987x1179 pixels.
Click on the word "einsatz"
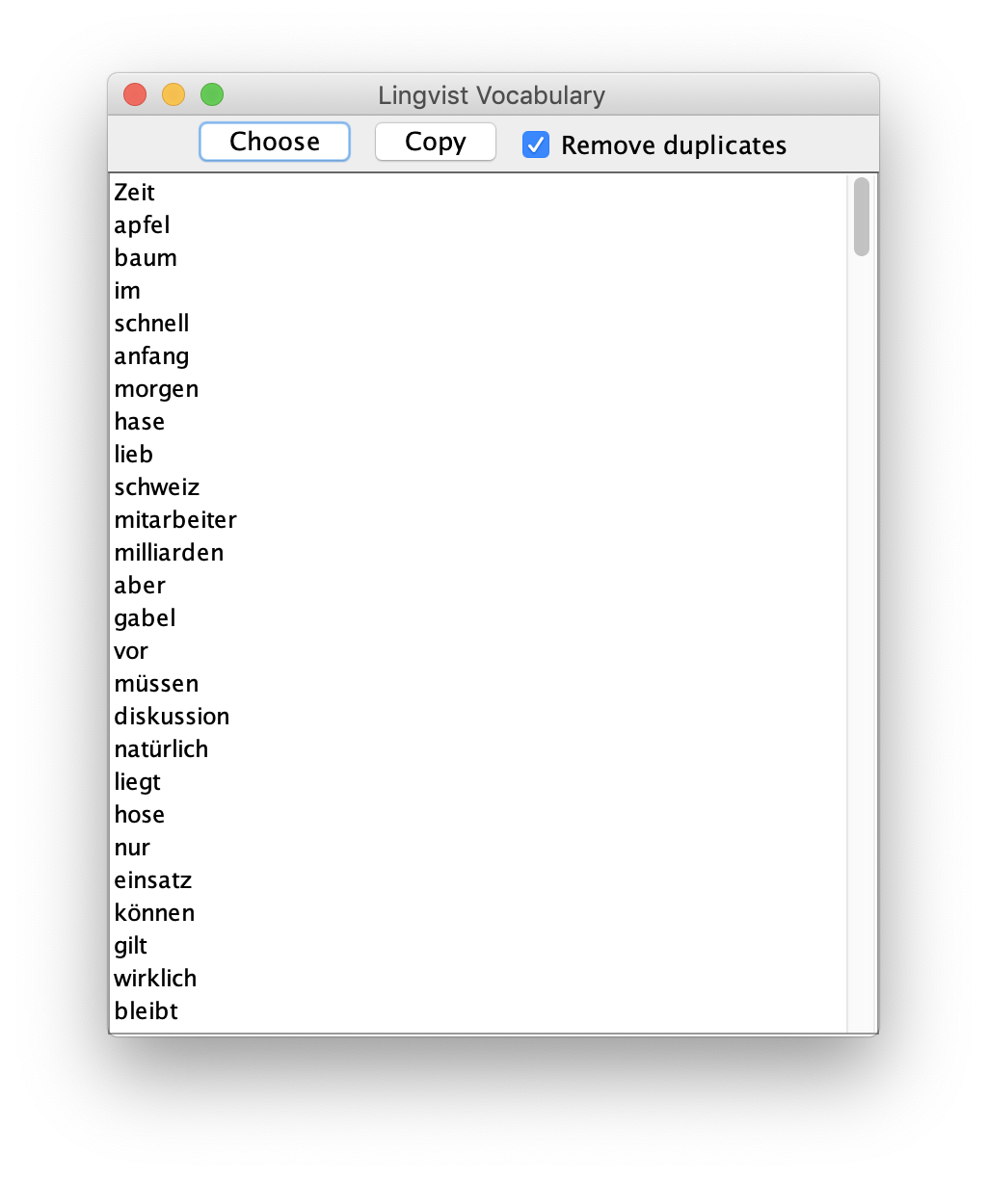click(153, 880)
